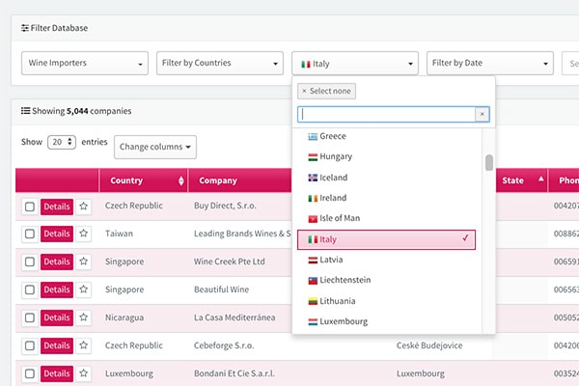Click the country list scrollbar thumb
579x386 pixels.
(x=489, y=162)
